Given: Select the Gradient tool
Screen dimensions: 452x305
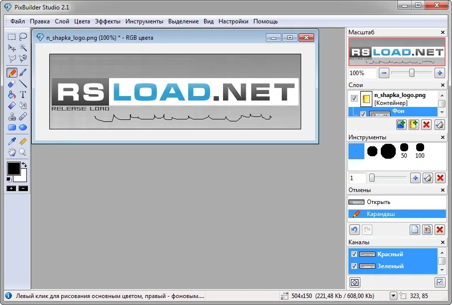Looking at the screenshot, I should tap(11, 105).
